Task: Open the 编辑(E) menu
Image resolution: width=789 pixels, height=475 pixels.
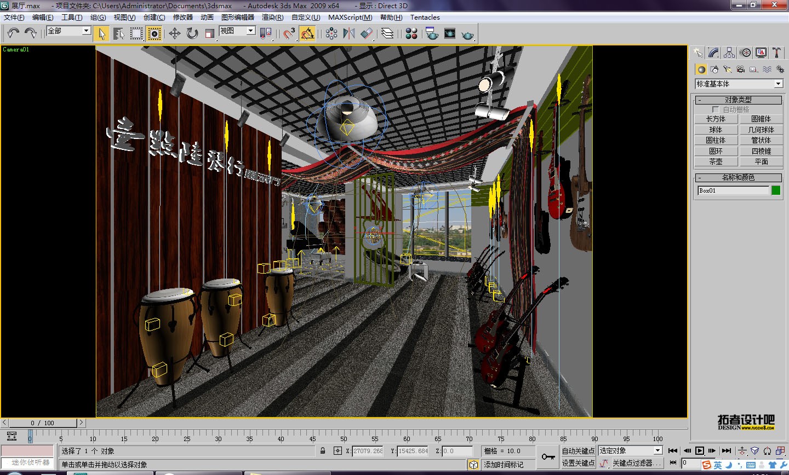Action: [43, 18]
